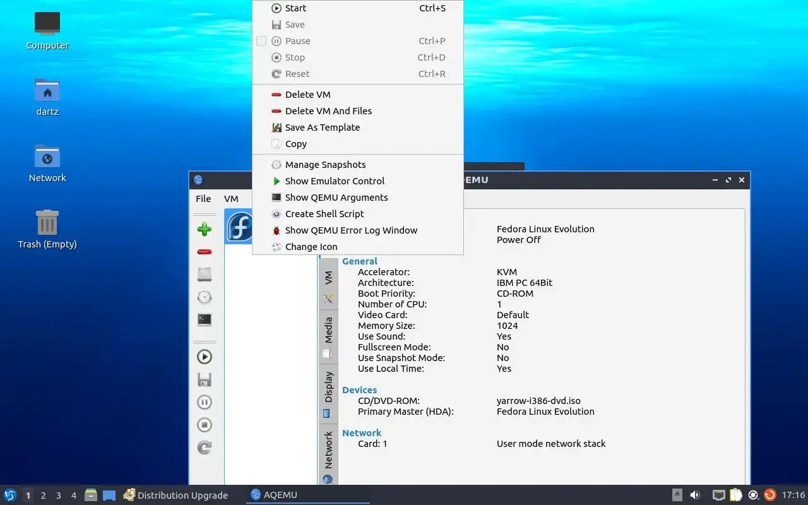808x505 pixels.
Task: Switch to the vertical VM tab
Action: (x=328, y=285)
